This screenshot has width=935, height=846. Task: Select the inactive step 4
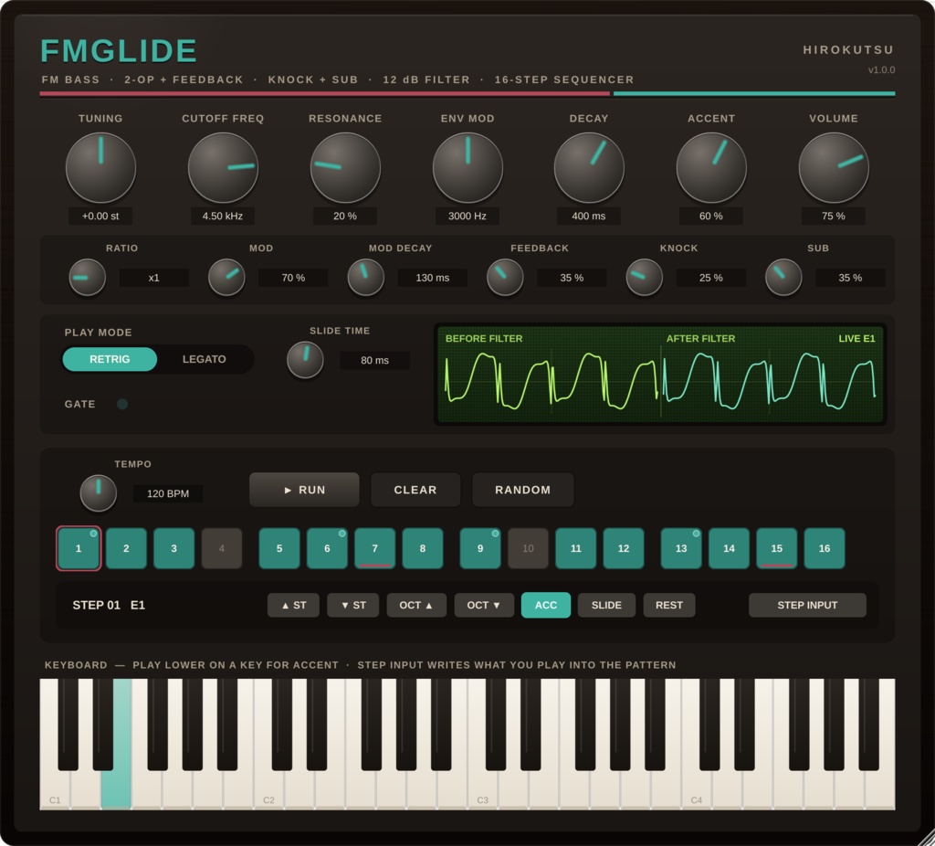click(x=222, y=548)
